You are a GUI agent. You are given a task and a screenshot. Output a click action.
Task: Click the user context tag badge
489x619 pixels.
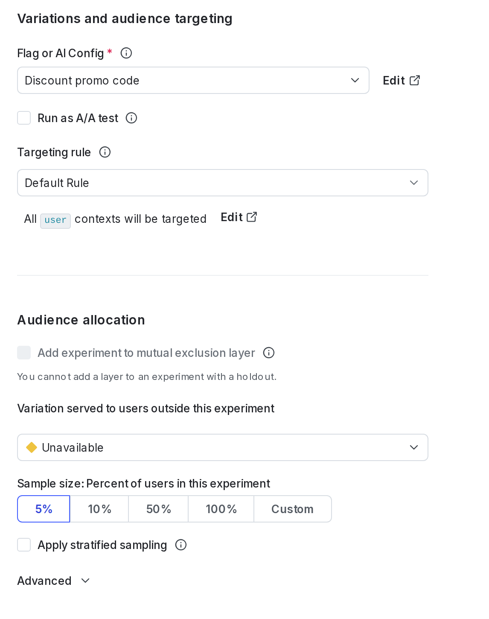pyautogui.click(x=55, y=220)
